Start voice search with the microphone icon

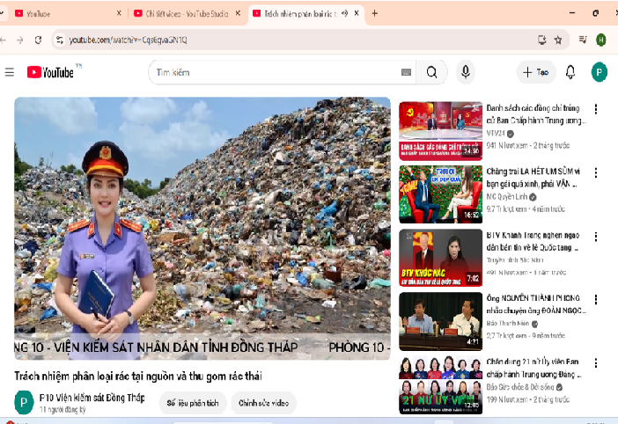pos(465,72)
